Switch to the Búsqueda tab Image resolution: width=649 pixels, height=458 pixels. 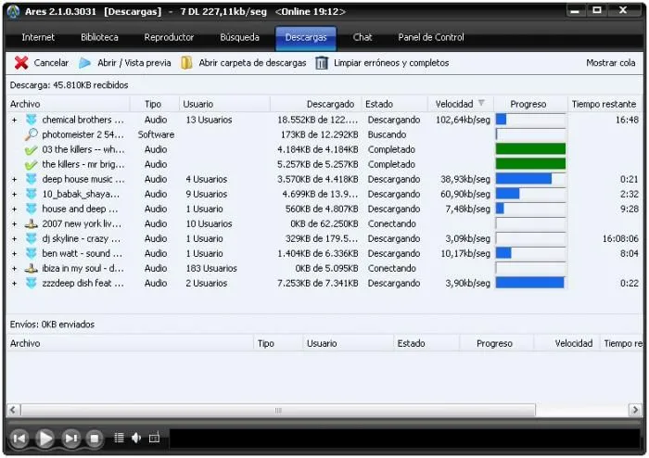click(239, 38)
